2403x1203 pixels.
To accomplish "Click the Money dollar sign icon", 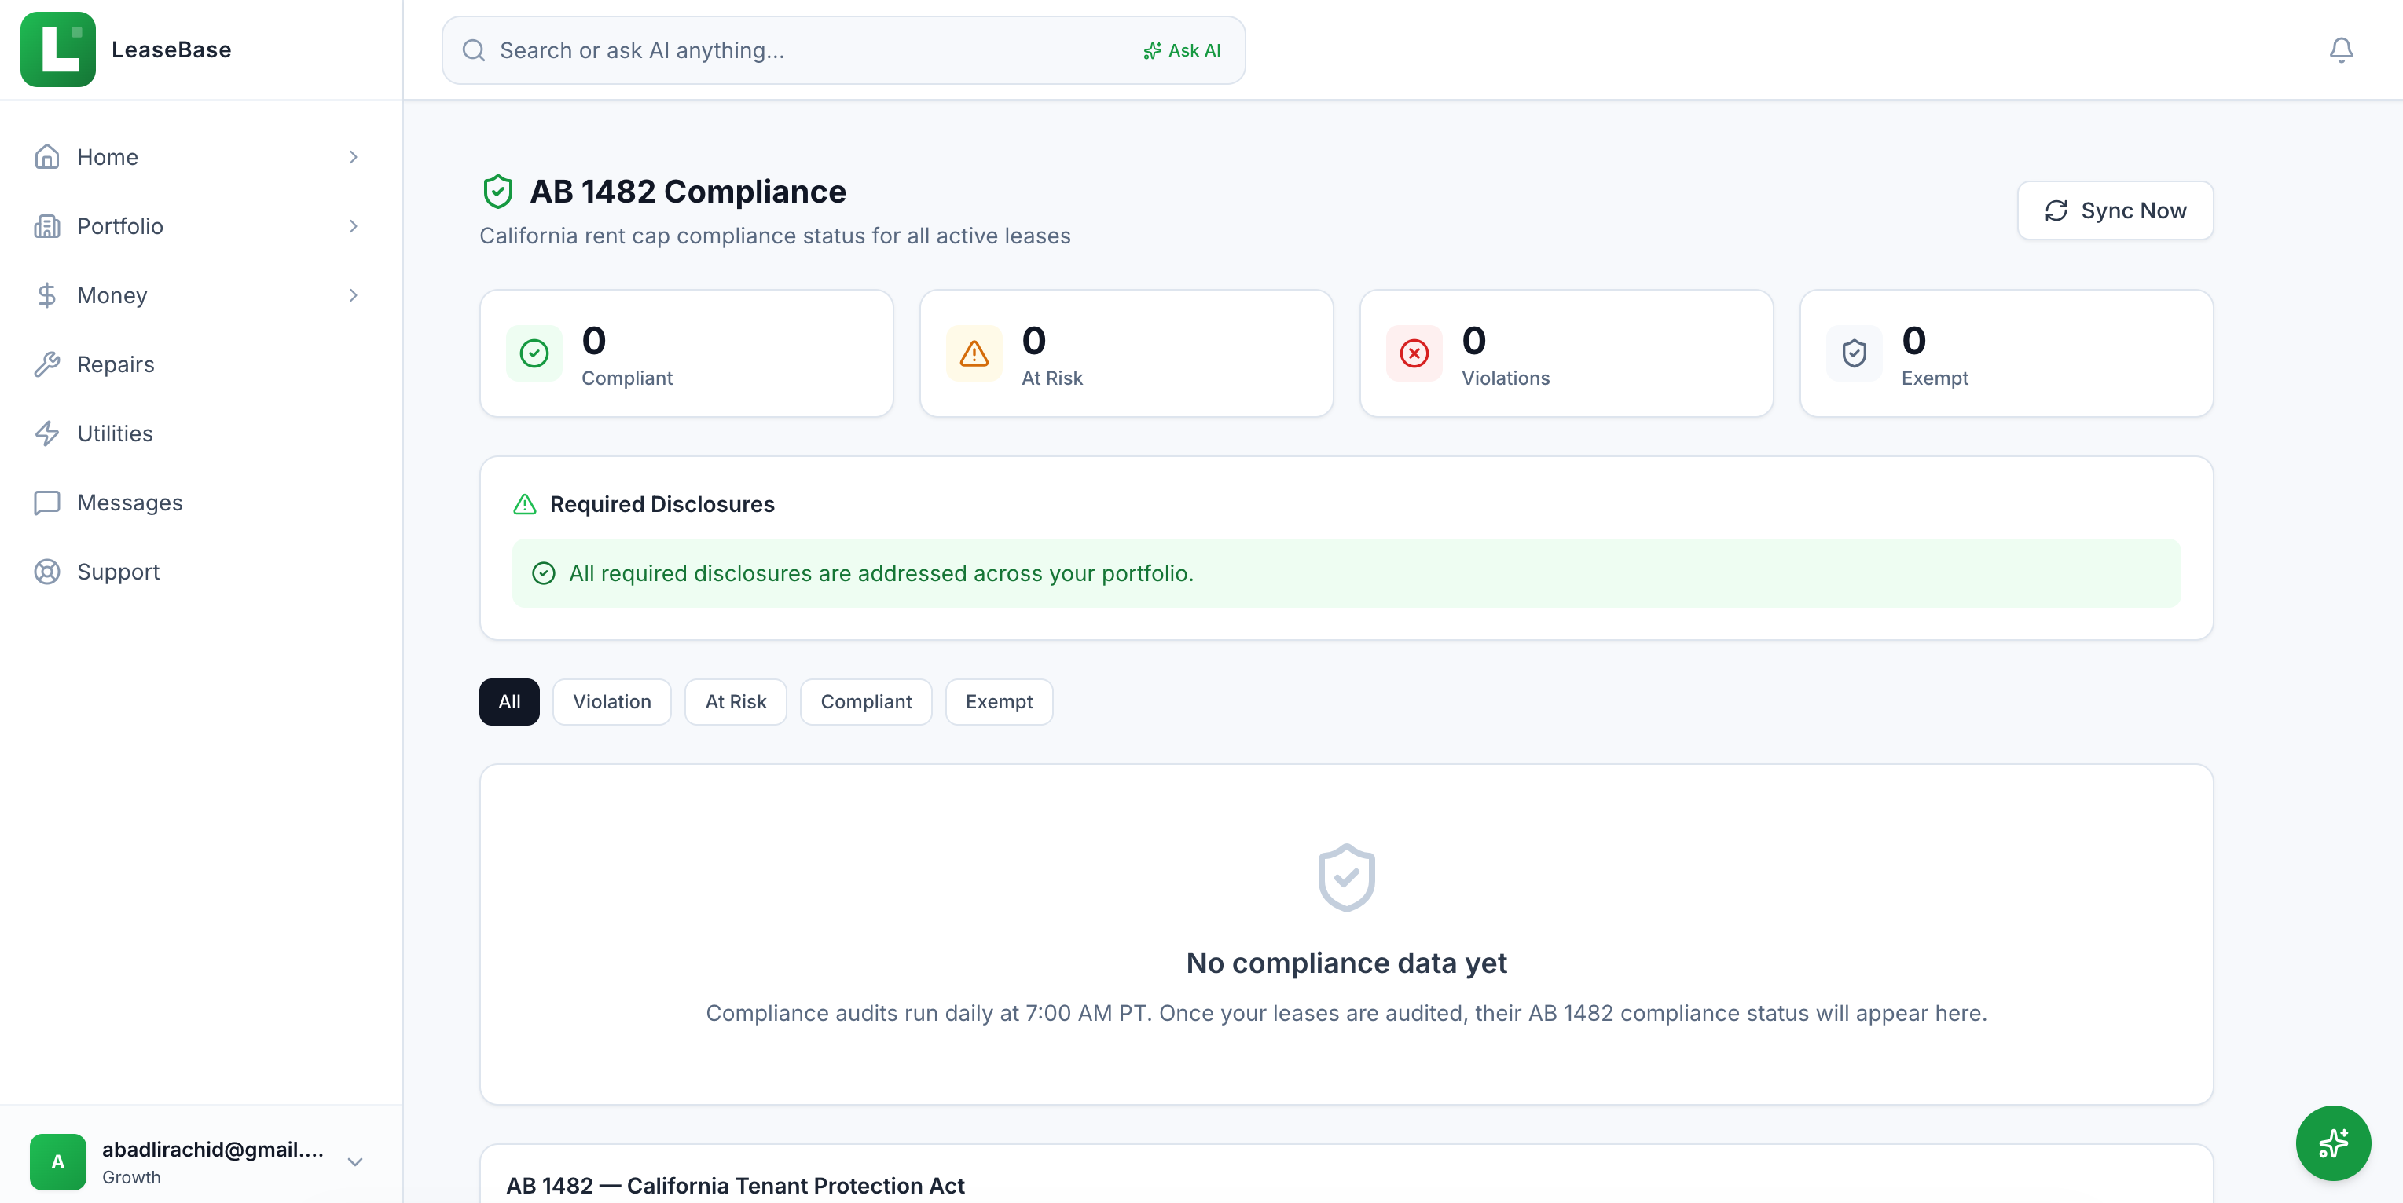I will point(46,294).
